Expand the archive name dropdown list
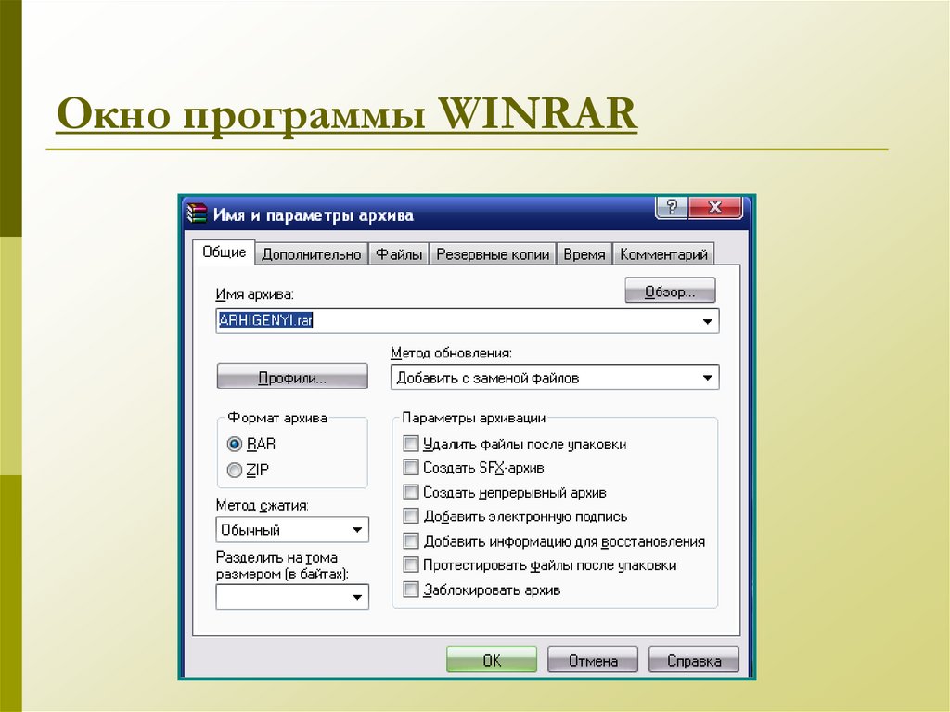950x712 pixels. (707, 320)
